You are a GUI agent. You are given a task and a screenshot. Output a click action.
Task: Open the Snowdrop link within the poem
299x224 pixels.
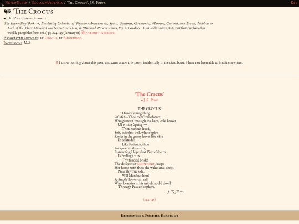(x=146, y=164)
